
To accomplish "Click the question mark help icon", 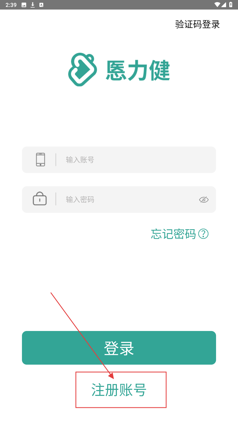I will 203,234.
